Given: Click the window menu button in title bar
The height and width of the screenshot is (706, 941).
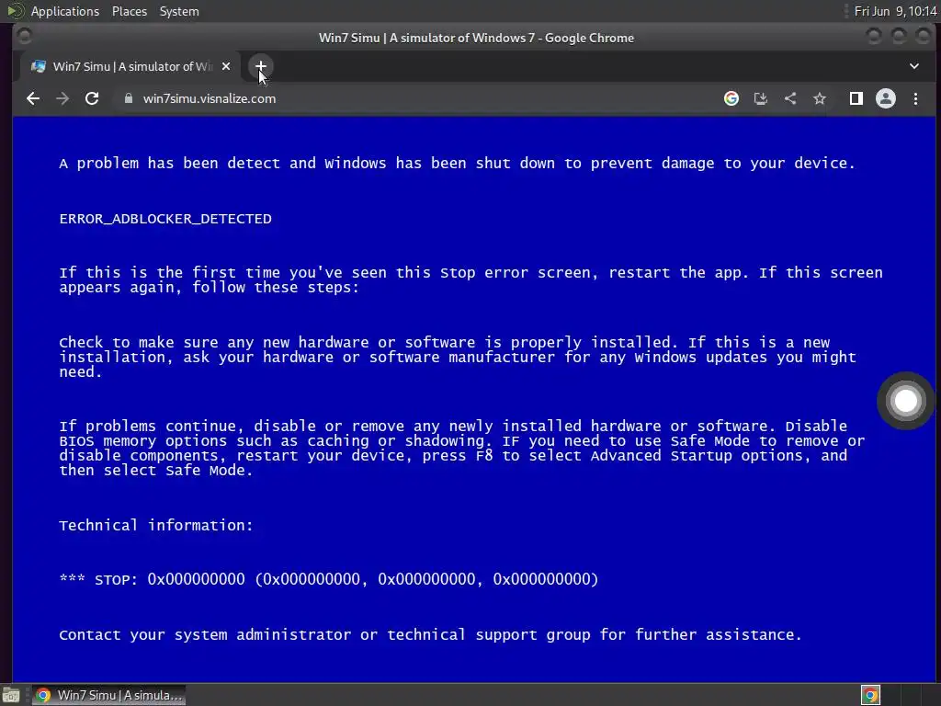Looking at the screenshot, I should [x=24, y=37].
